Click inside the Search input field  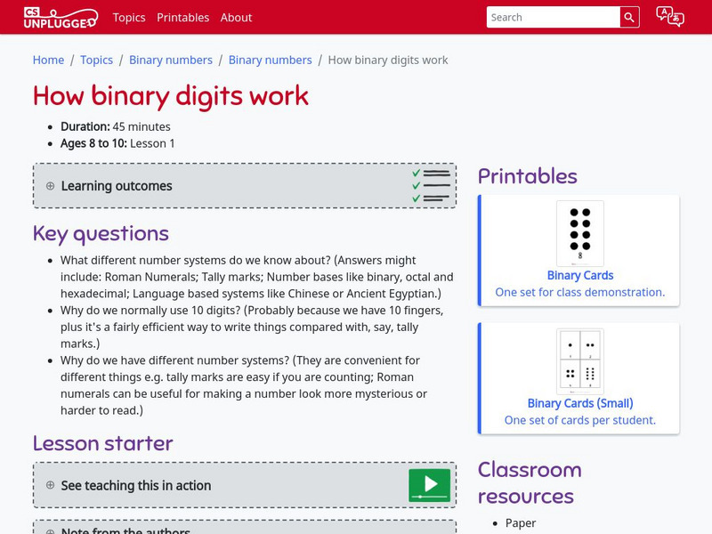(x=552, y=16)
